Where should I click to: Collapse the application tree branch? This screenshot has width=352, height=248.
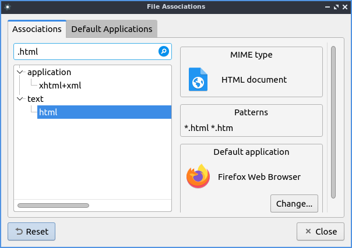21,72
